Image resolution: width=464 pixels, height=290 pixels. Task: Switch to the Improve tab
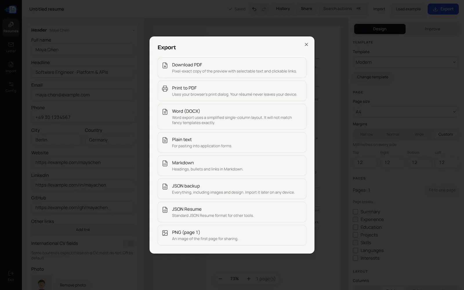coord(432,29)
